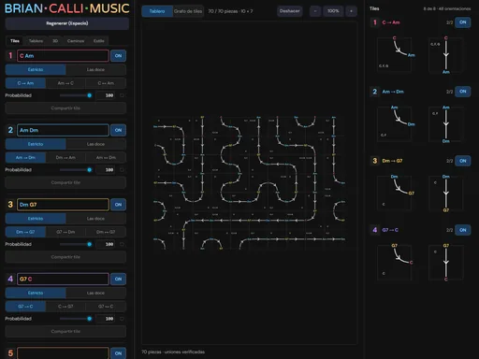Choose bidirectional C ↔ Am for tile 1
The width and height of the screenshot is (479, 359).
(106, 83)
